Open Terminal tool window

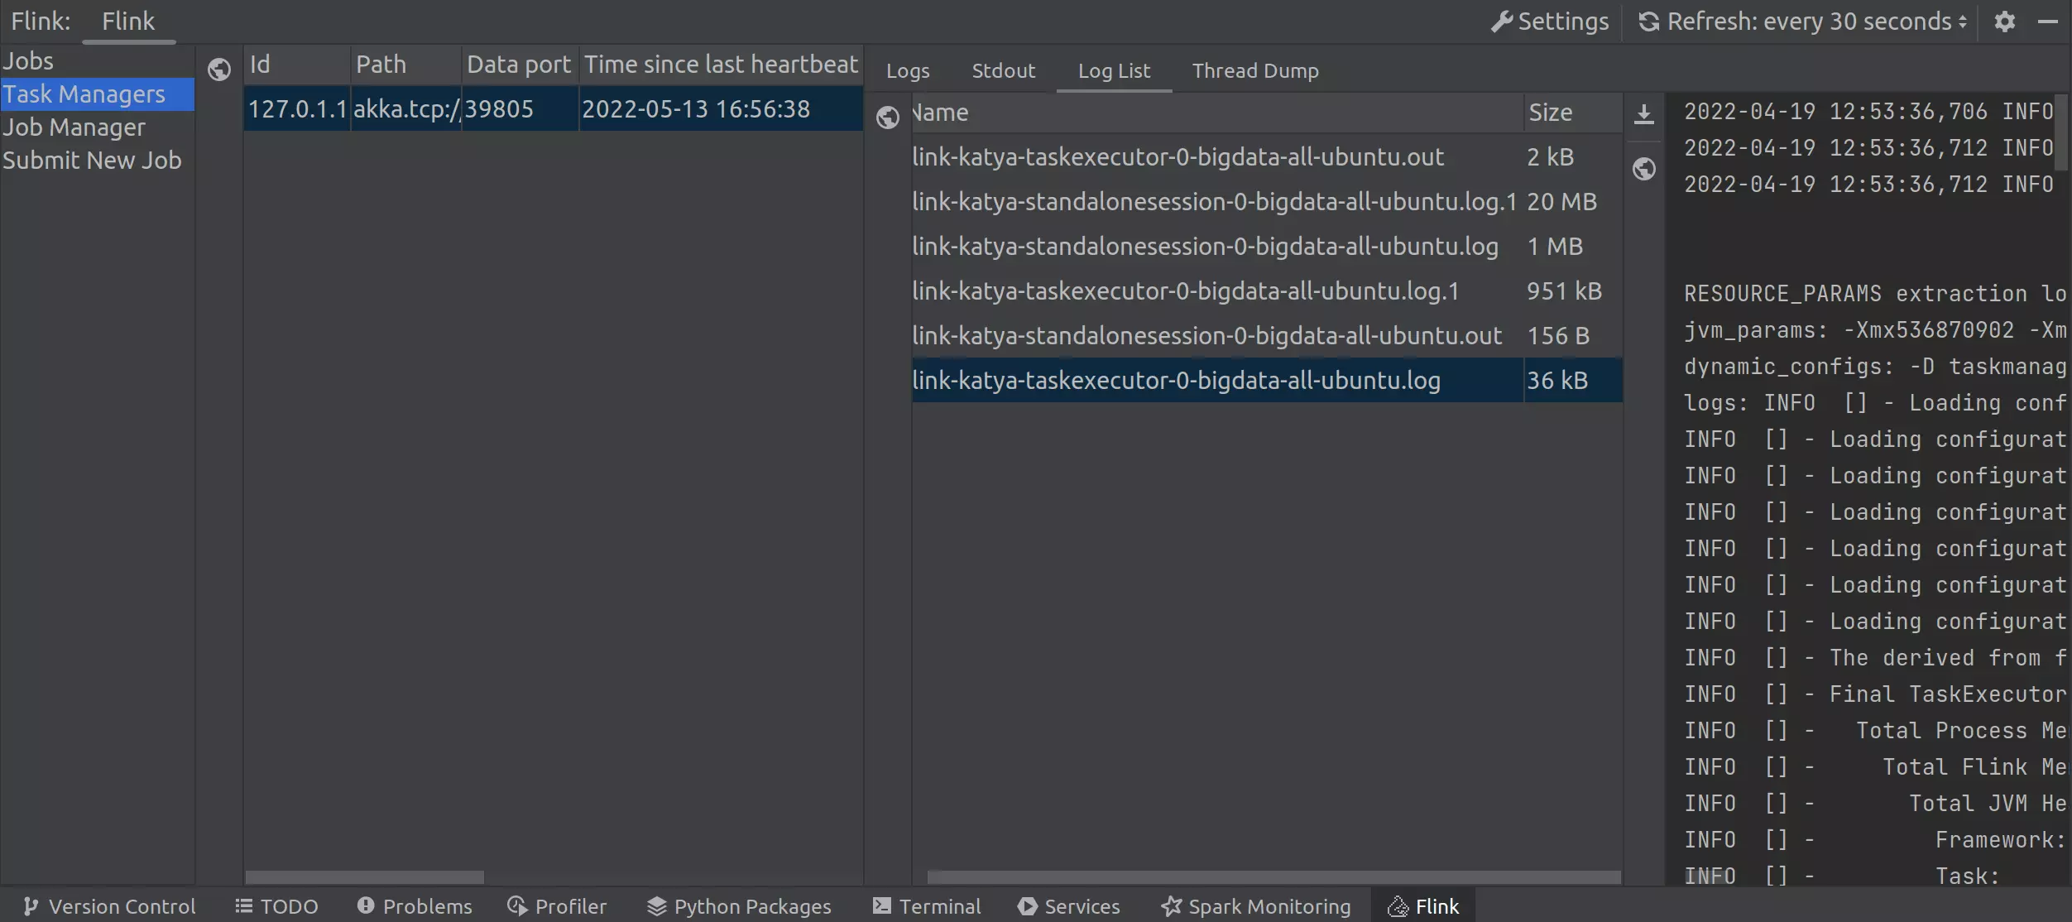tap(927, 906)
